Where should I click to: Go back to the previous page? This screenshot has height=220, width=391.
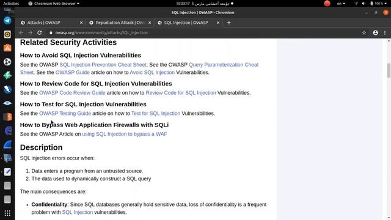click(21, 32)
